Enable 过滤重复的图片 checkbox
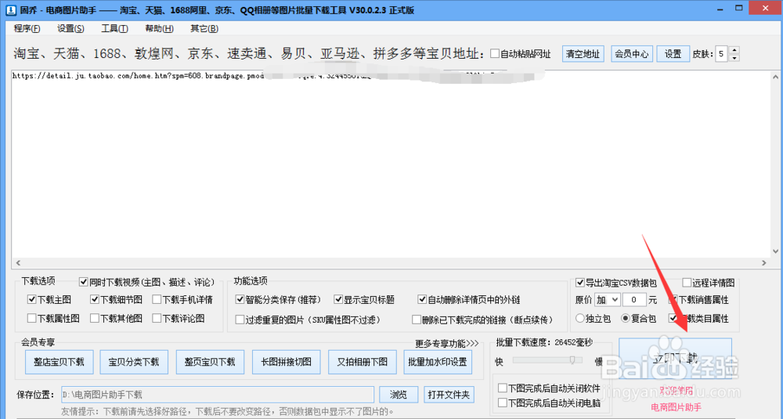Viewport: 783px width, 419px height. 240,320
